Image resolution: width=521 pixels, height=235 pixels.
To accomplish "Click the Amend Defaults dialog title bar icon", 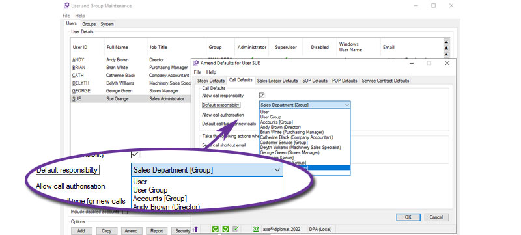I will pos(196,63).
